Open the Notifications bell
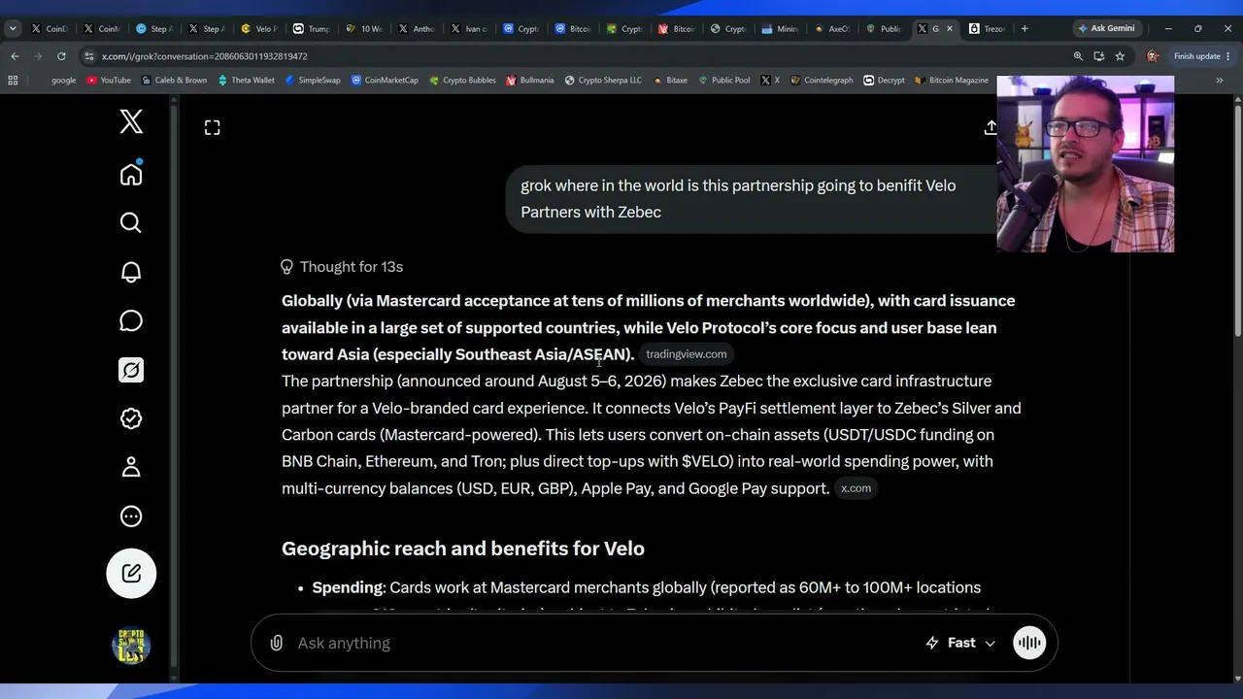The height and width of the screenshot is (699, 1243). pyautogui.click(x=131, y=272)
